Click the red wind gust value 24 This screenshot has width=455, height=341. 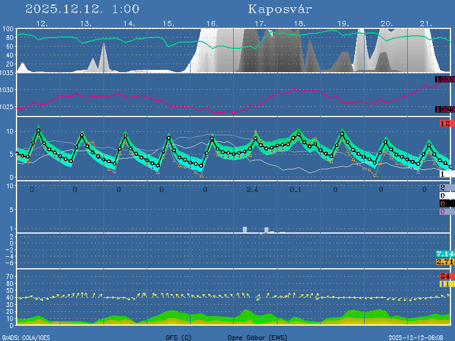click(x=445, y=276)
